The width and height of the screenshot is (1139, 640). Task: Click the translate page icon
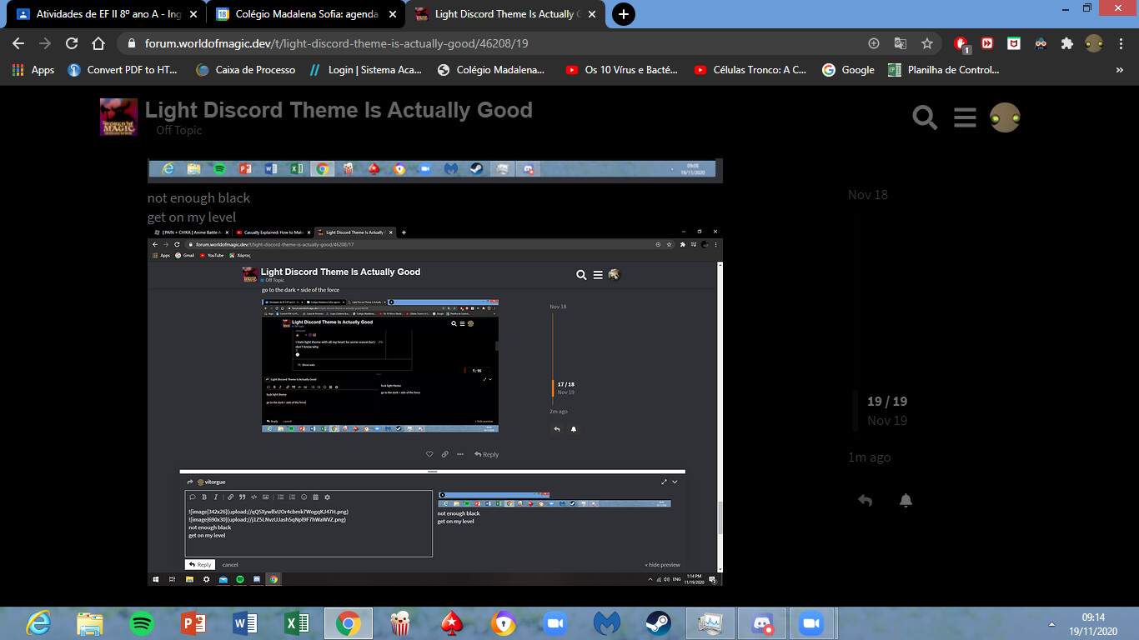901,43
